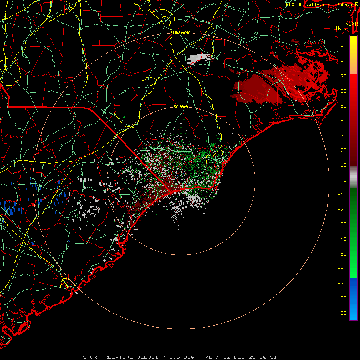Click the "NEXLAB-College of DuPage" header text

coord(319,4)
